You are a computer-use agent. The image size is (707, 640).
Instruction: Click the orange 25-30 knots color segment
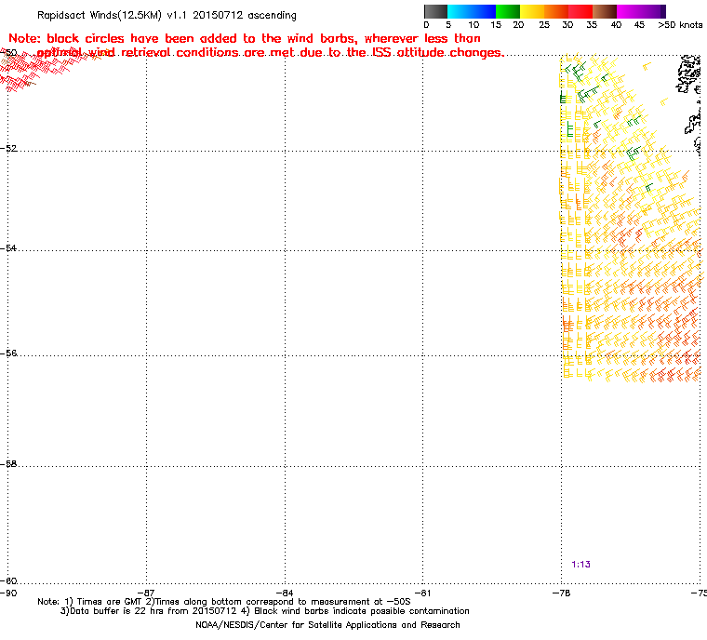556,11
